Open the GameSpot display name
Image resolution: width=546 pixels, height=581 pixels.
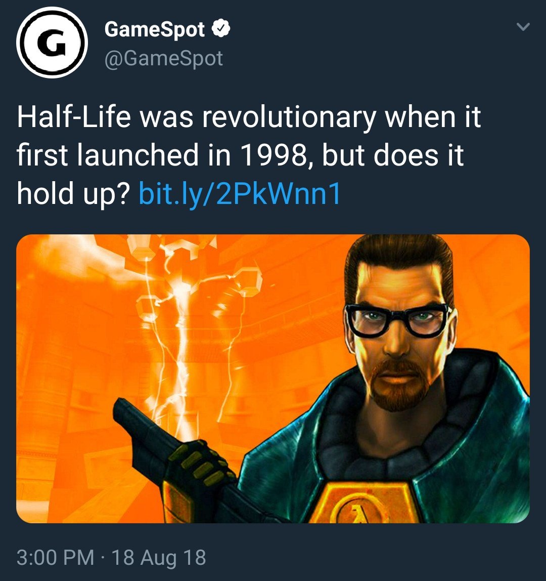(x=154, y=30)
